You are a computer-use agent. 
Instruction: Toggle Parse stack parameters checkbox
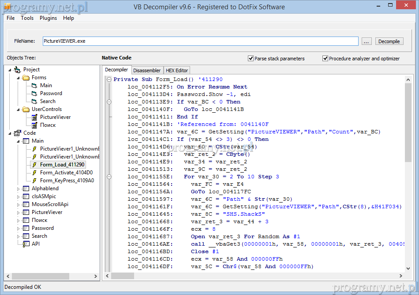click(x=251, y=59)
